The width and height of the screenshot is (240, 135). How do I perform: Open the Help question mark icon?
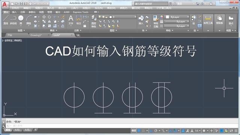(x=211, y=4)
